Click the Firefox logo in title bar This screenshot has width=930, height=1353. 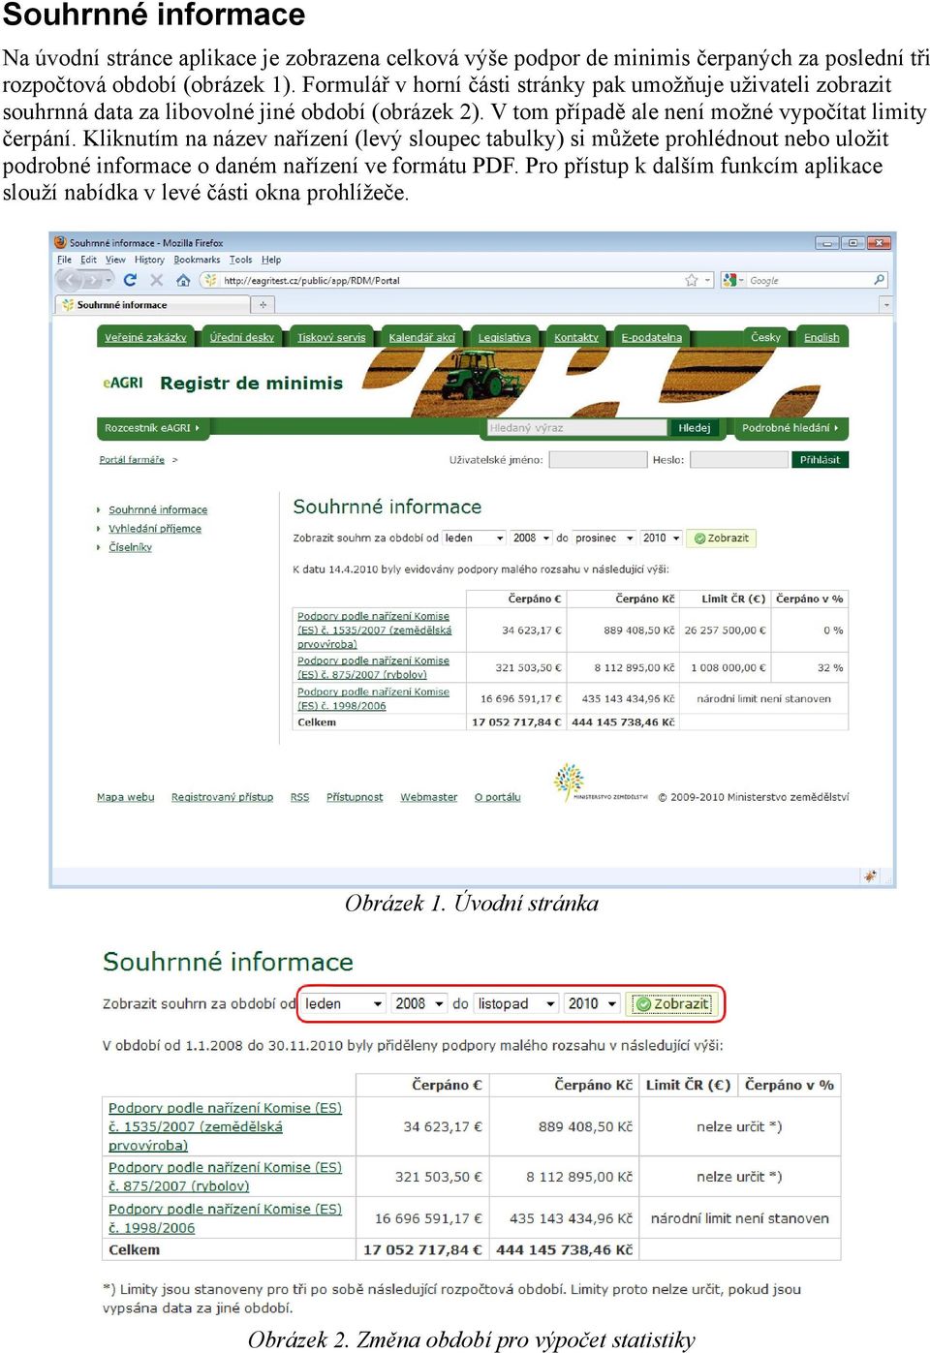click(60, 242)
